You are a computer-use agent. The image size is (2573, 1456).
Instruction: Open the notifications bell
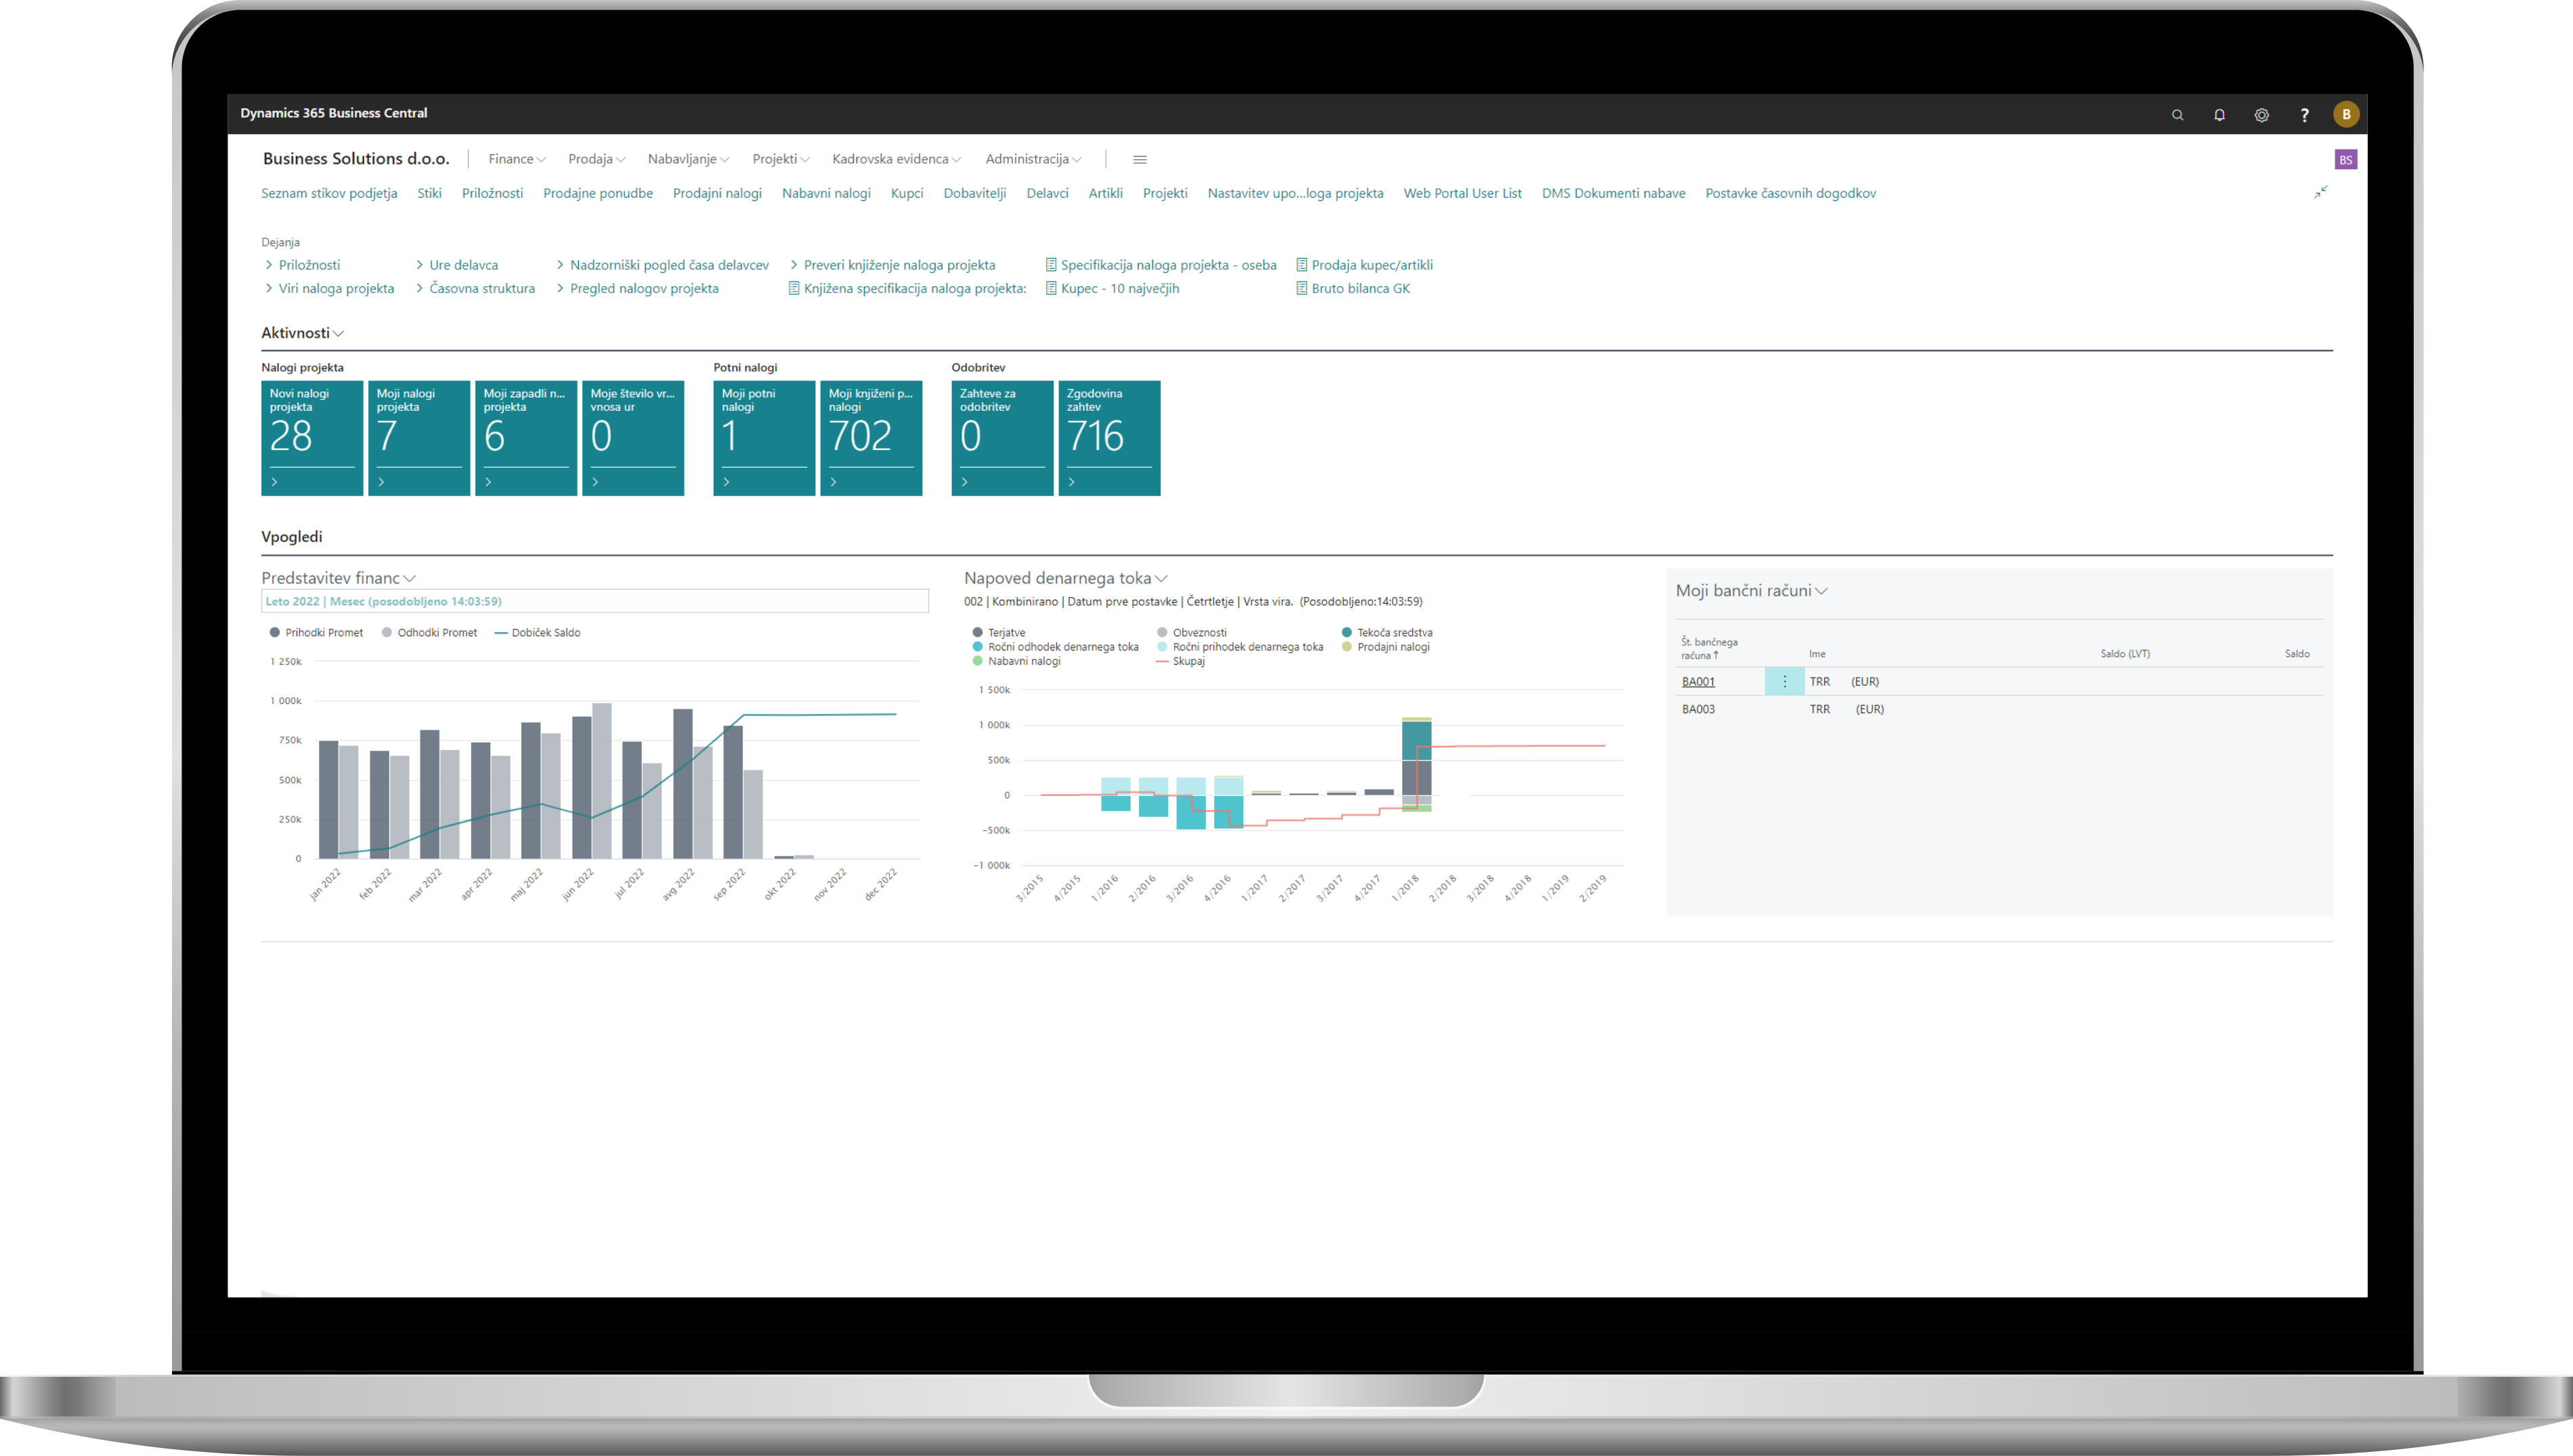(x=2219, y=115)
